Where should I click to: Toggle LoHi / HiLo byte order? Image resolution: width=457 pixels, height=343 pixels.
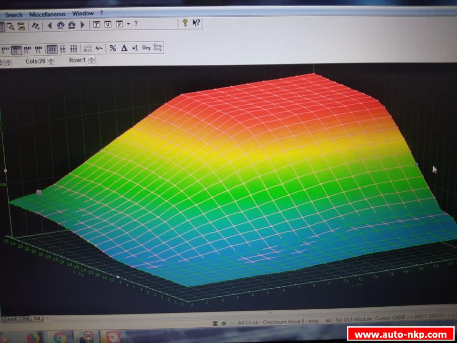click(88, 49)
